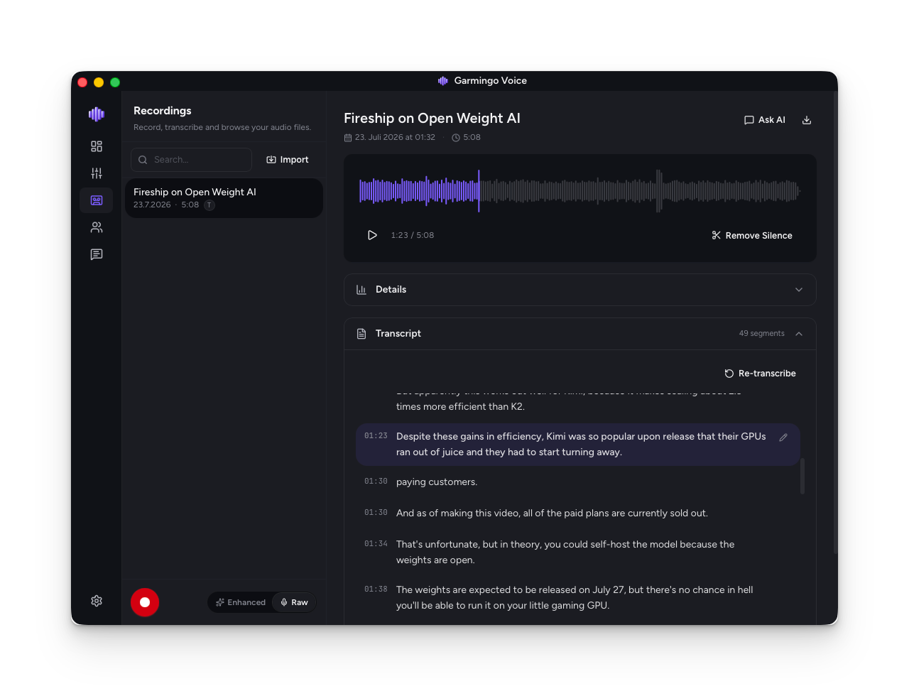This screenshot has width=909, height=696.
Task: Open the speakers/people sidebar icon
Action: [x=97, y=227]
